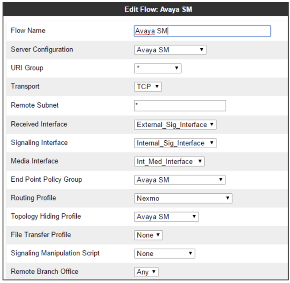
Task: Click the Routing Profile label
Action: [33, 198]
